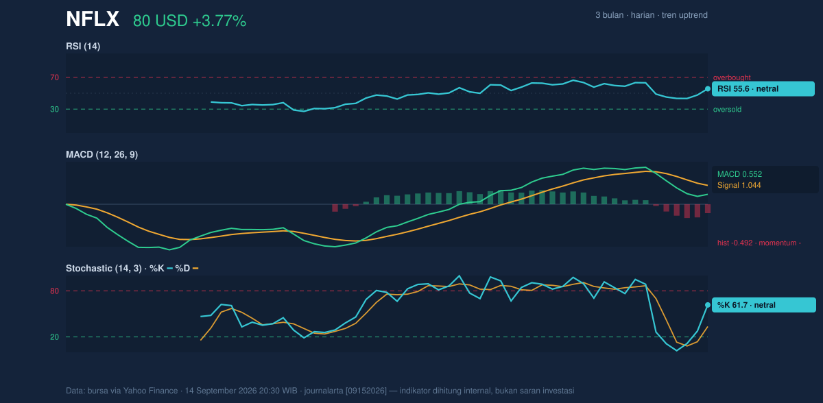Click the overbought label
Screen dimensions: 823x403
click(732, 77)
